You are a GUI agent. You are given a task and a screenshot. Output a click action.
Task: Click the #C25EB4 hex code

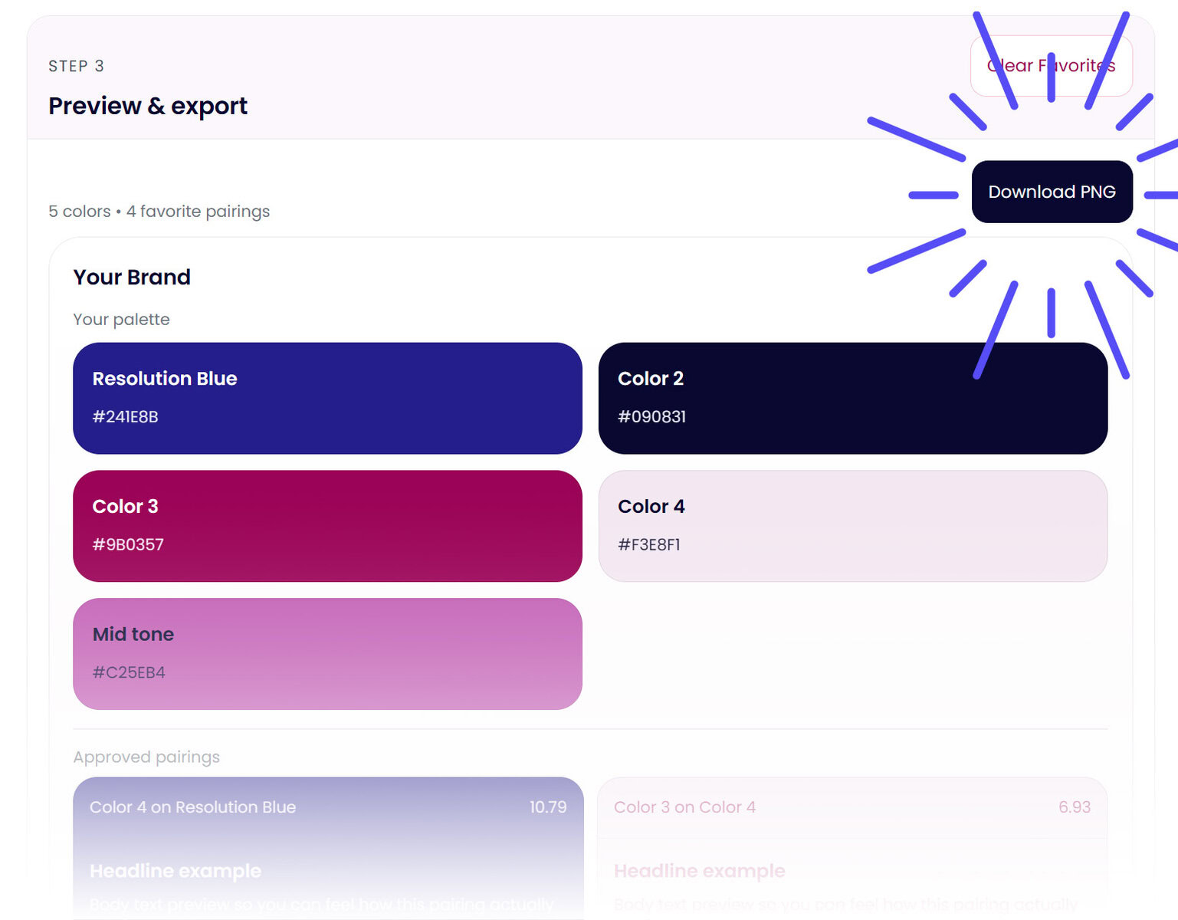(x=129, y=673)
